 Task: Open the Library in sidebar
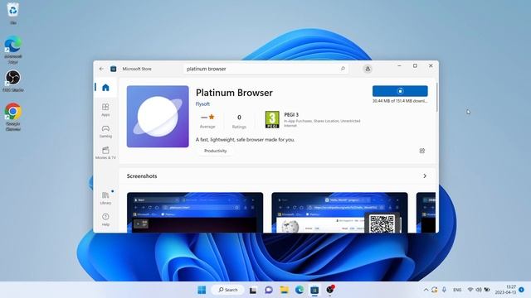105,199
